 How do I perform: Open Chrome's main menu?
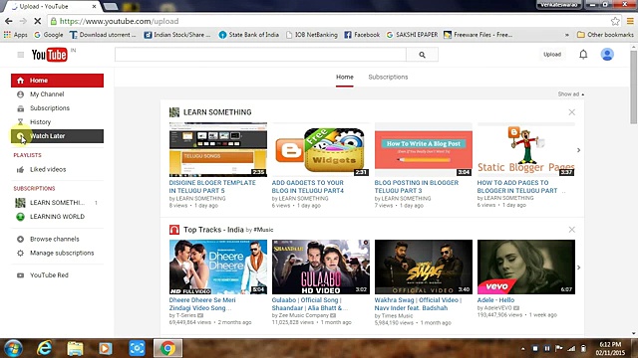630,21
